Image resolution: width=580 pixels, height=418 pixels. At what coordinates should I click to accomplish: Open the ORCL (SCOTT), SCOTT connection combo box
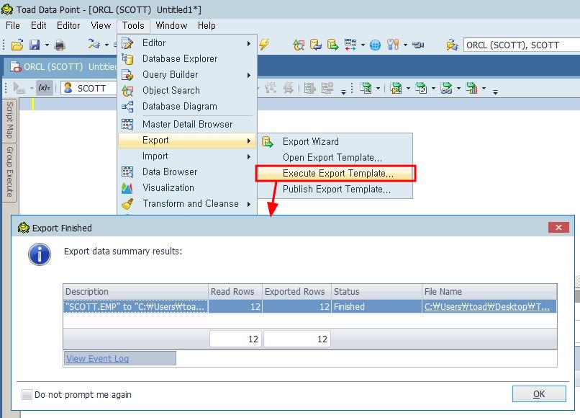(x=520, y=45)
